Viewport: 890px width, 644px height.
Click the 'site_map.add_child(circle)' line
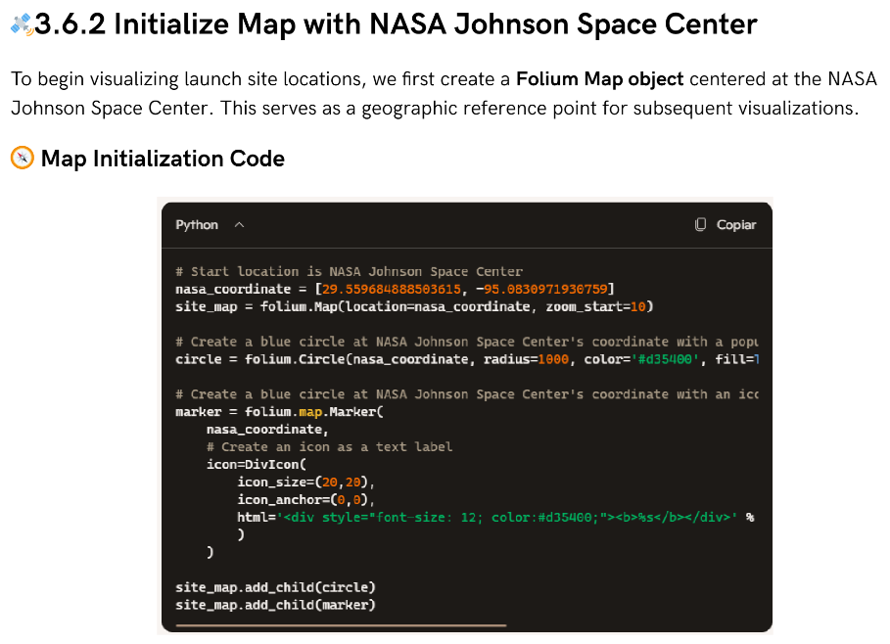coord(275,587)
